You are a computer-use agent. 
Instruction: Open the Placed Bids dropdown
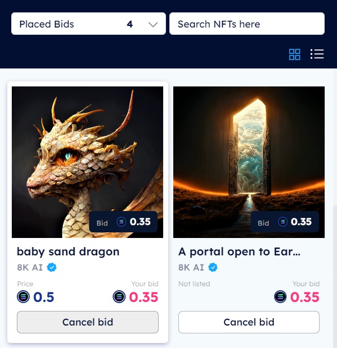[89, 24]
